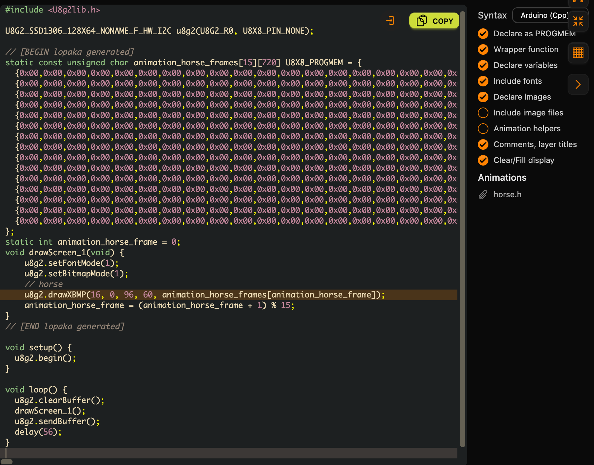Click the '// [END lopaka generated]' comment

65,326
